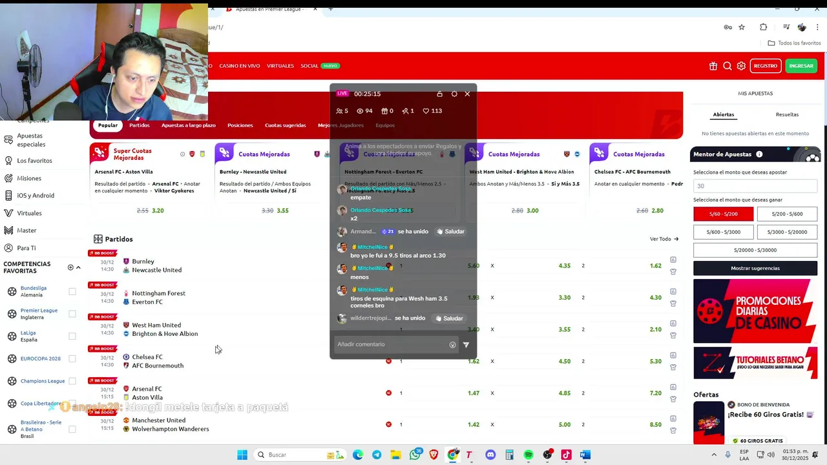Open stats icon for Burnley match row
Image resolution: width=827 pixels, height=465 pixels.
click(x=673, y=260)
